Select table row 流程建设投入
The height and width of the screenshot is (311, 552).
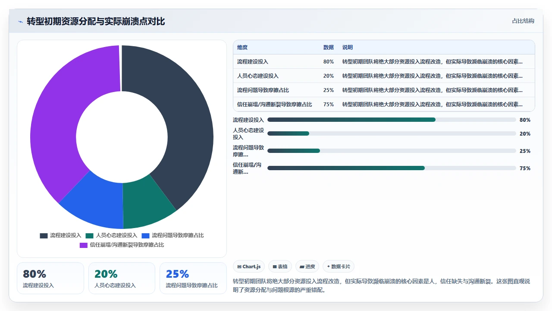tap(384, 62)
